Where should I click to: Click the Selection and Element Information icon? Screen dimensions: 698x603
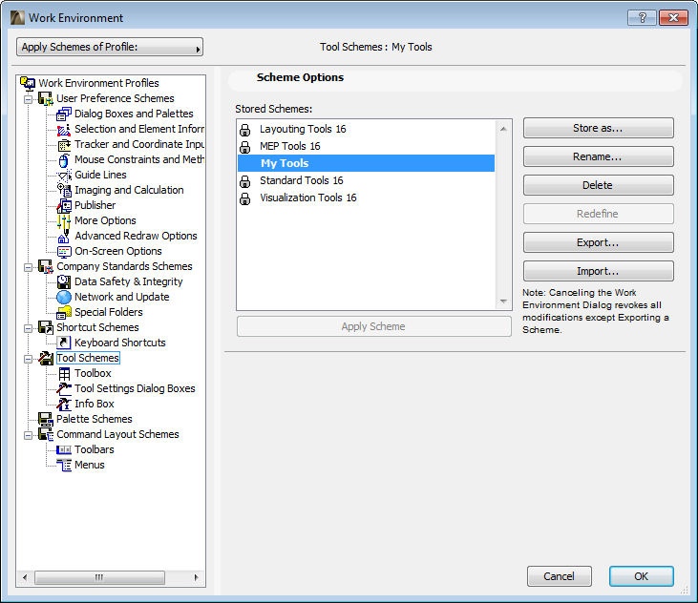pos(64,129)
